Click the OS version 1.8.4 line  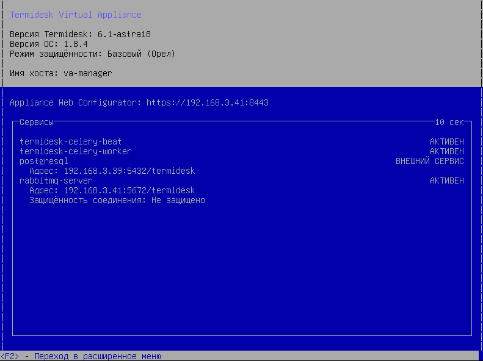click(49, 44)
